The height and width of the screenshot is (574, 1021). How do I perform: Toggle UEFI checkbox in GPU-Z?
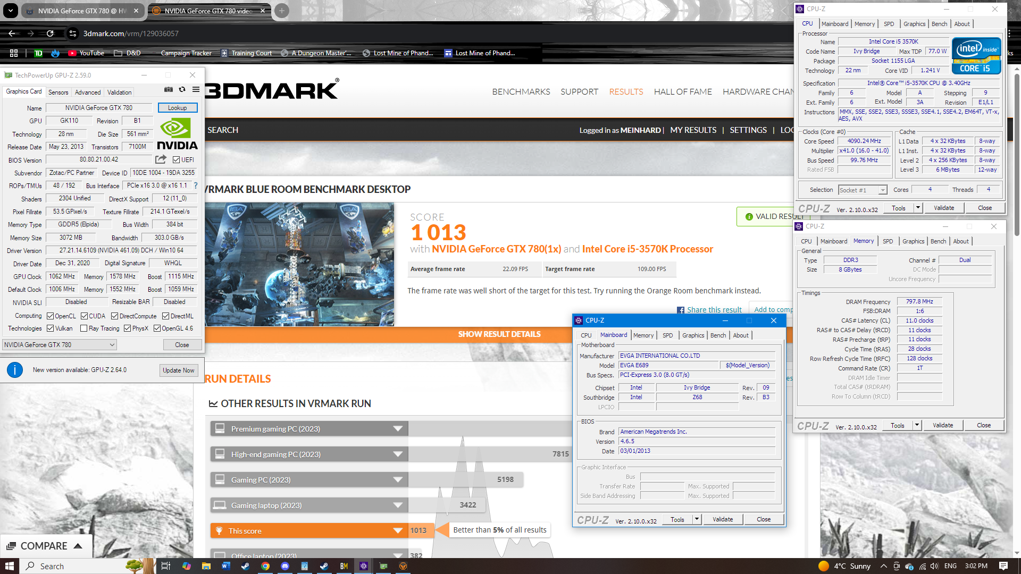(176, 159)
